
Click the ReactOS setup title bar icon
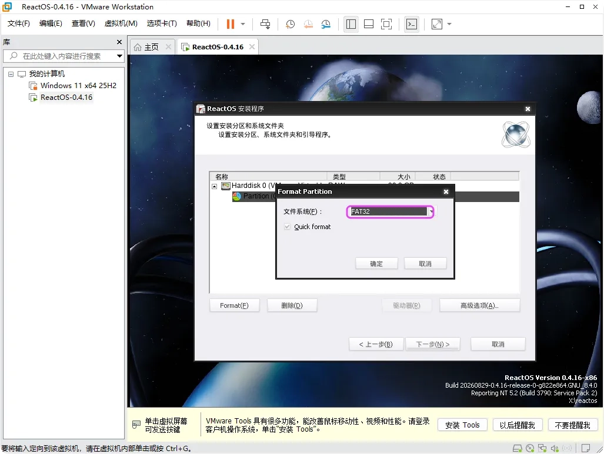point(201,109)
